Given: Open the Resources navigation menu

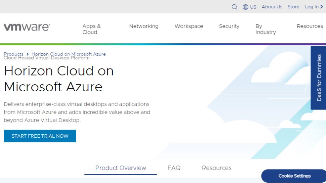Looking at the screenshot, I should click(x=310, y=26).
